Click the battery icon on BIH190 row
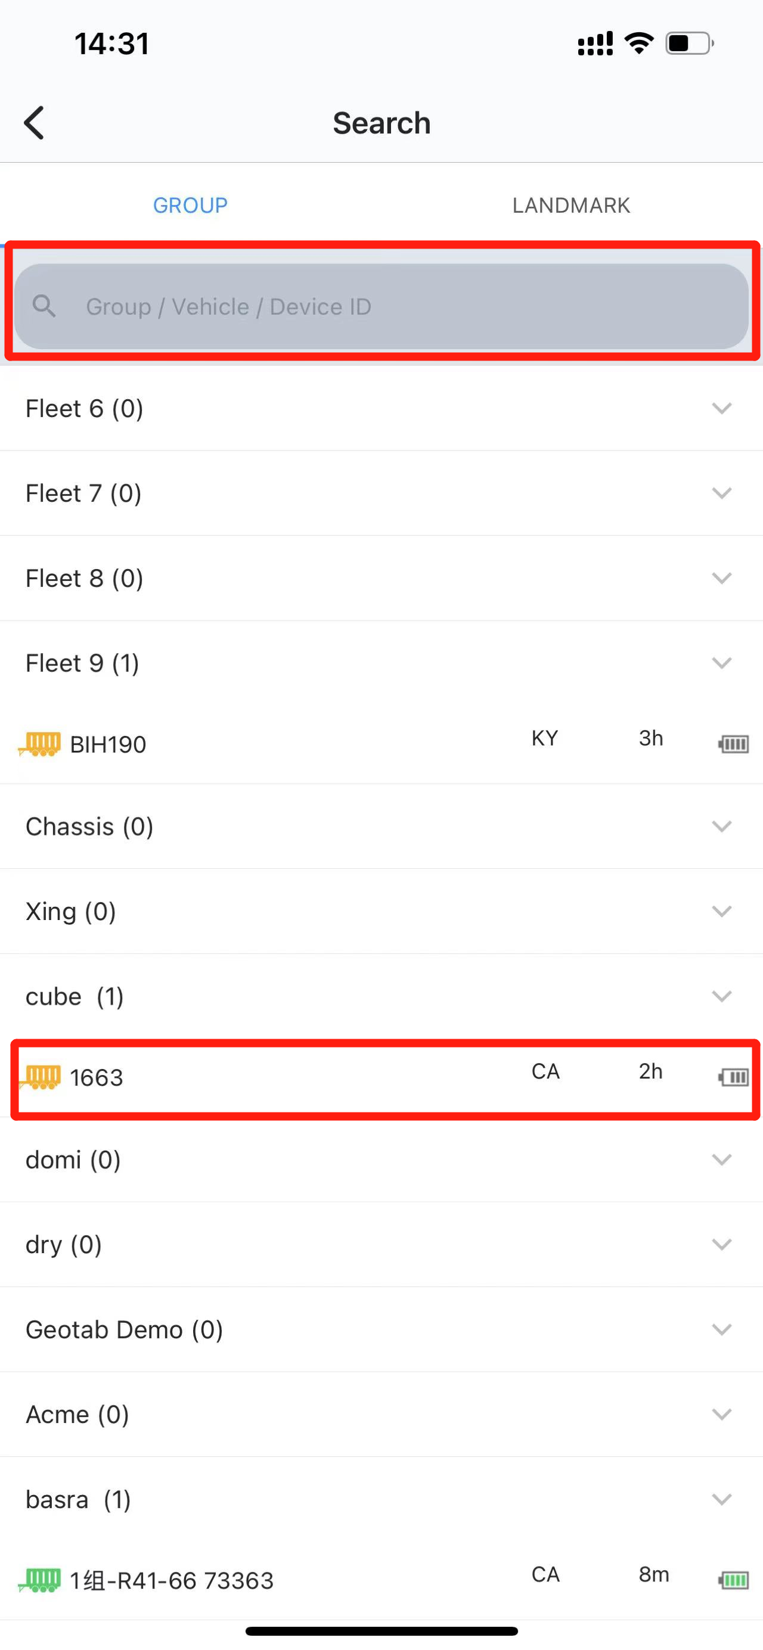Screen dimensions: 763x1650 [733, 744]
